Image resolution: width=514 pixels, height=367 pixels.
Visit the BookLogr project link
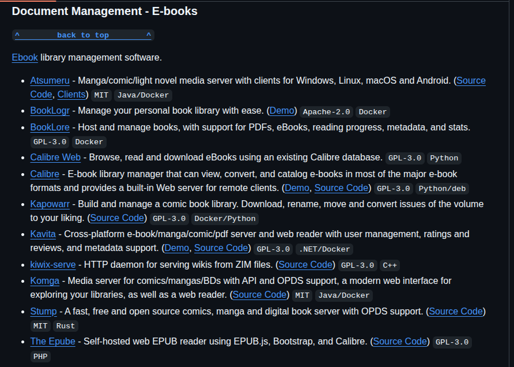tap(50, 111)
